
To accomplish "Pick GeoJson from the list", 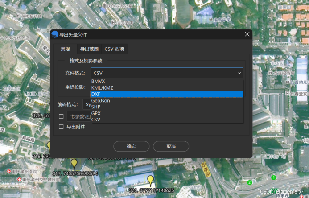I will 166,101.
